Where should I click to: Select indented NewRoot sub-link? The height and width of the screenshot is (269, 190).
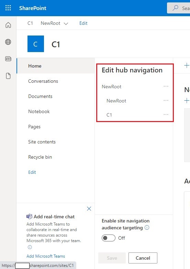point(116,101)
